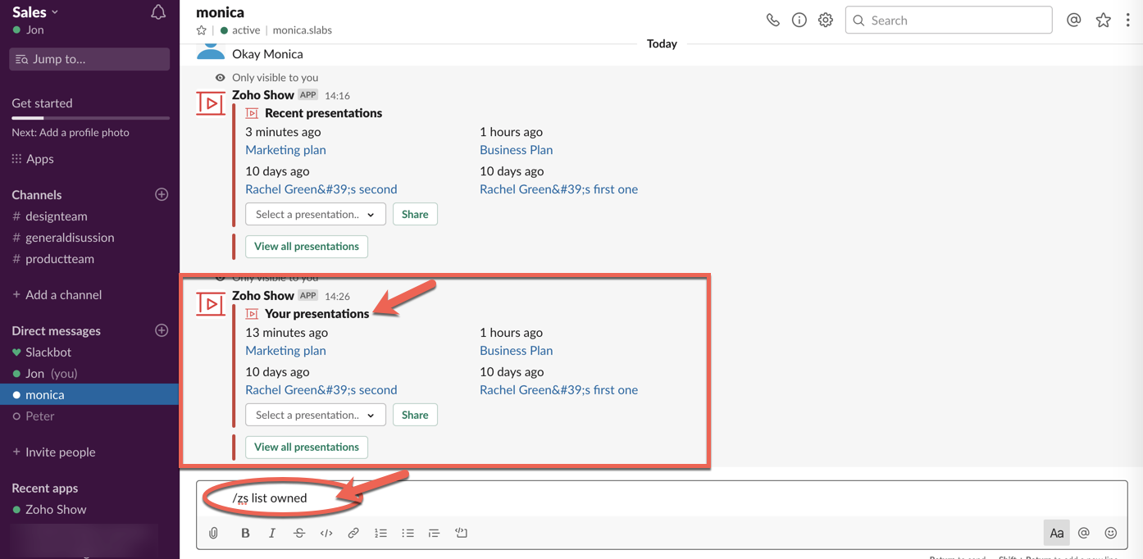The image size is (1143, 559).
Task: Open the more options vertical dots menu
Action: 1128,20
